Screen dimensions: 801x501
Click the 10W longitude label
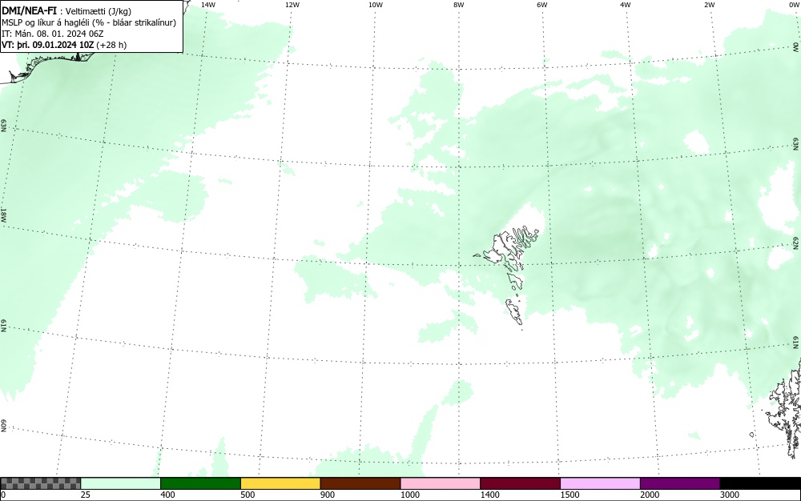point(376,5)
